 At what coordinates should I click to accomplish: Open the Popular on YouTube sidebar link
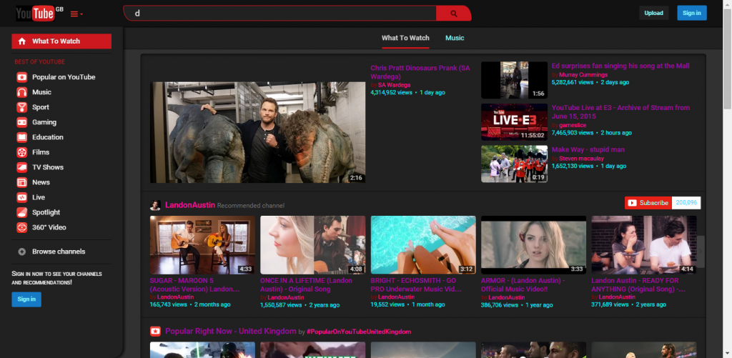64,77
